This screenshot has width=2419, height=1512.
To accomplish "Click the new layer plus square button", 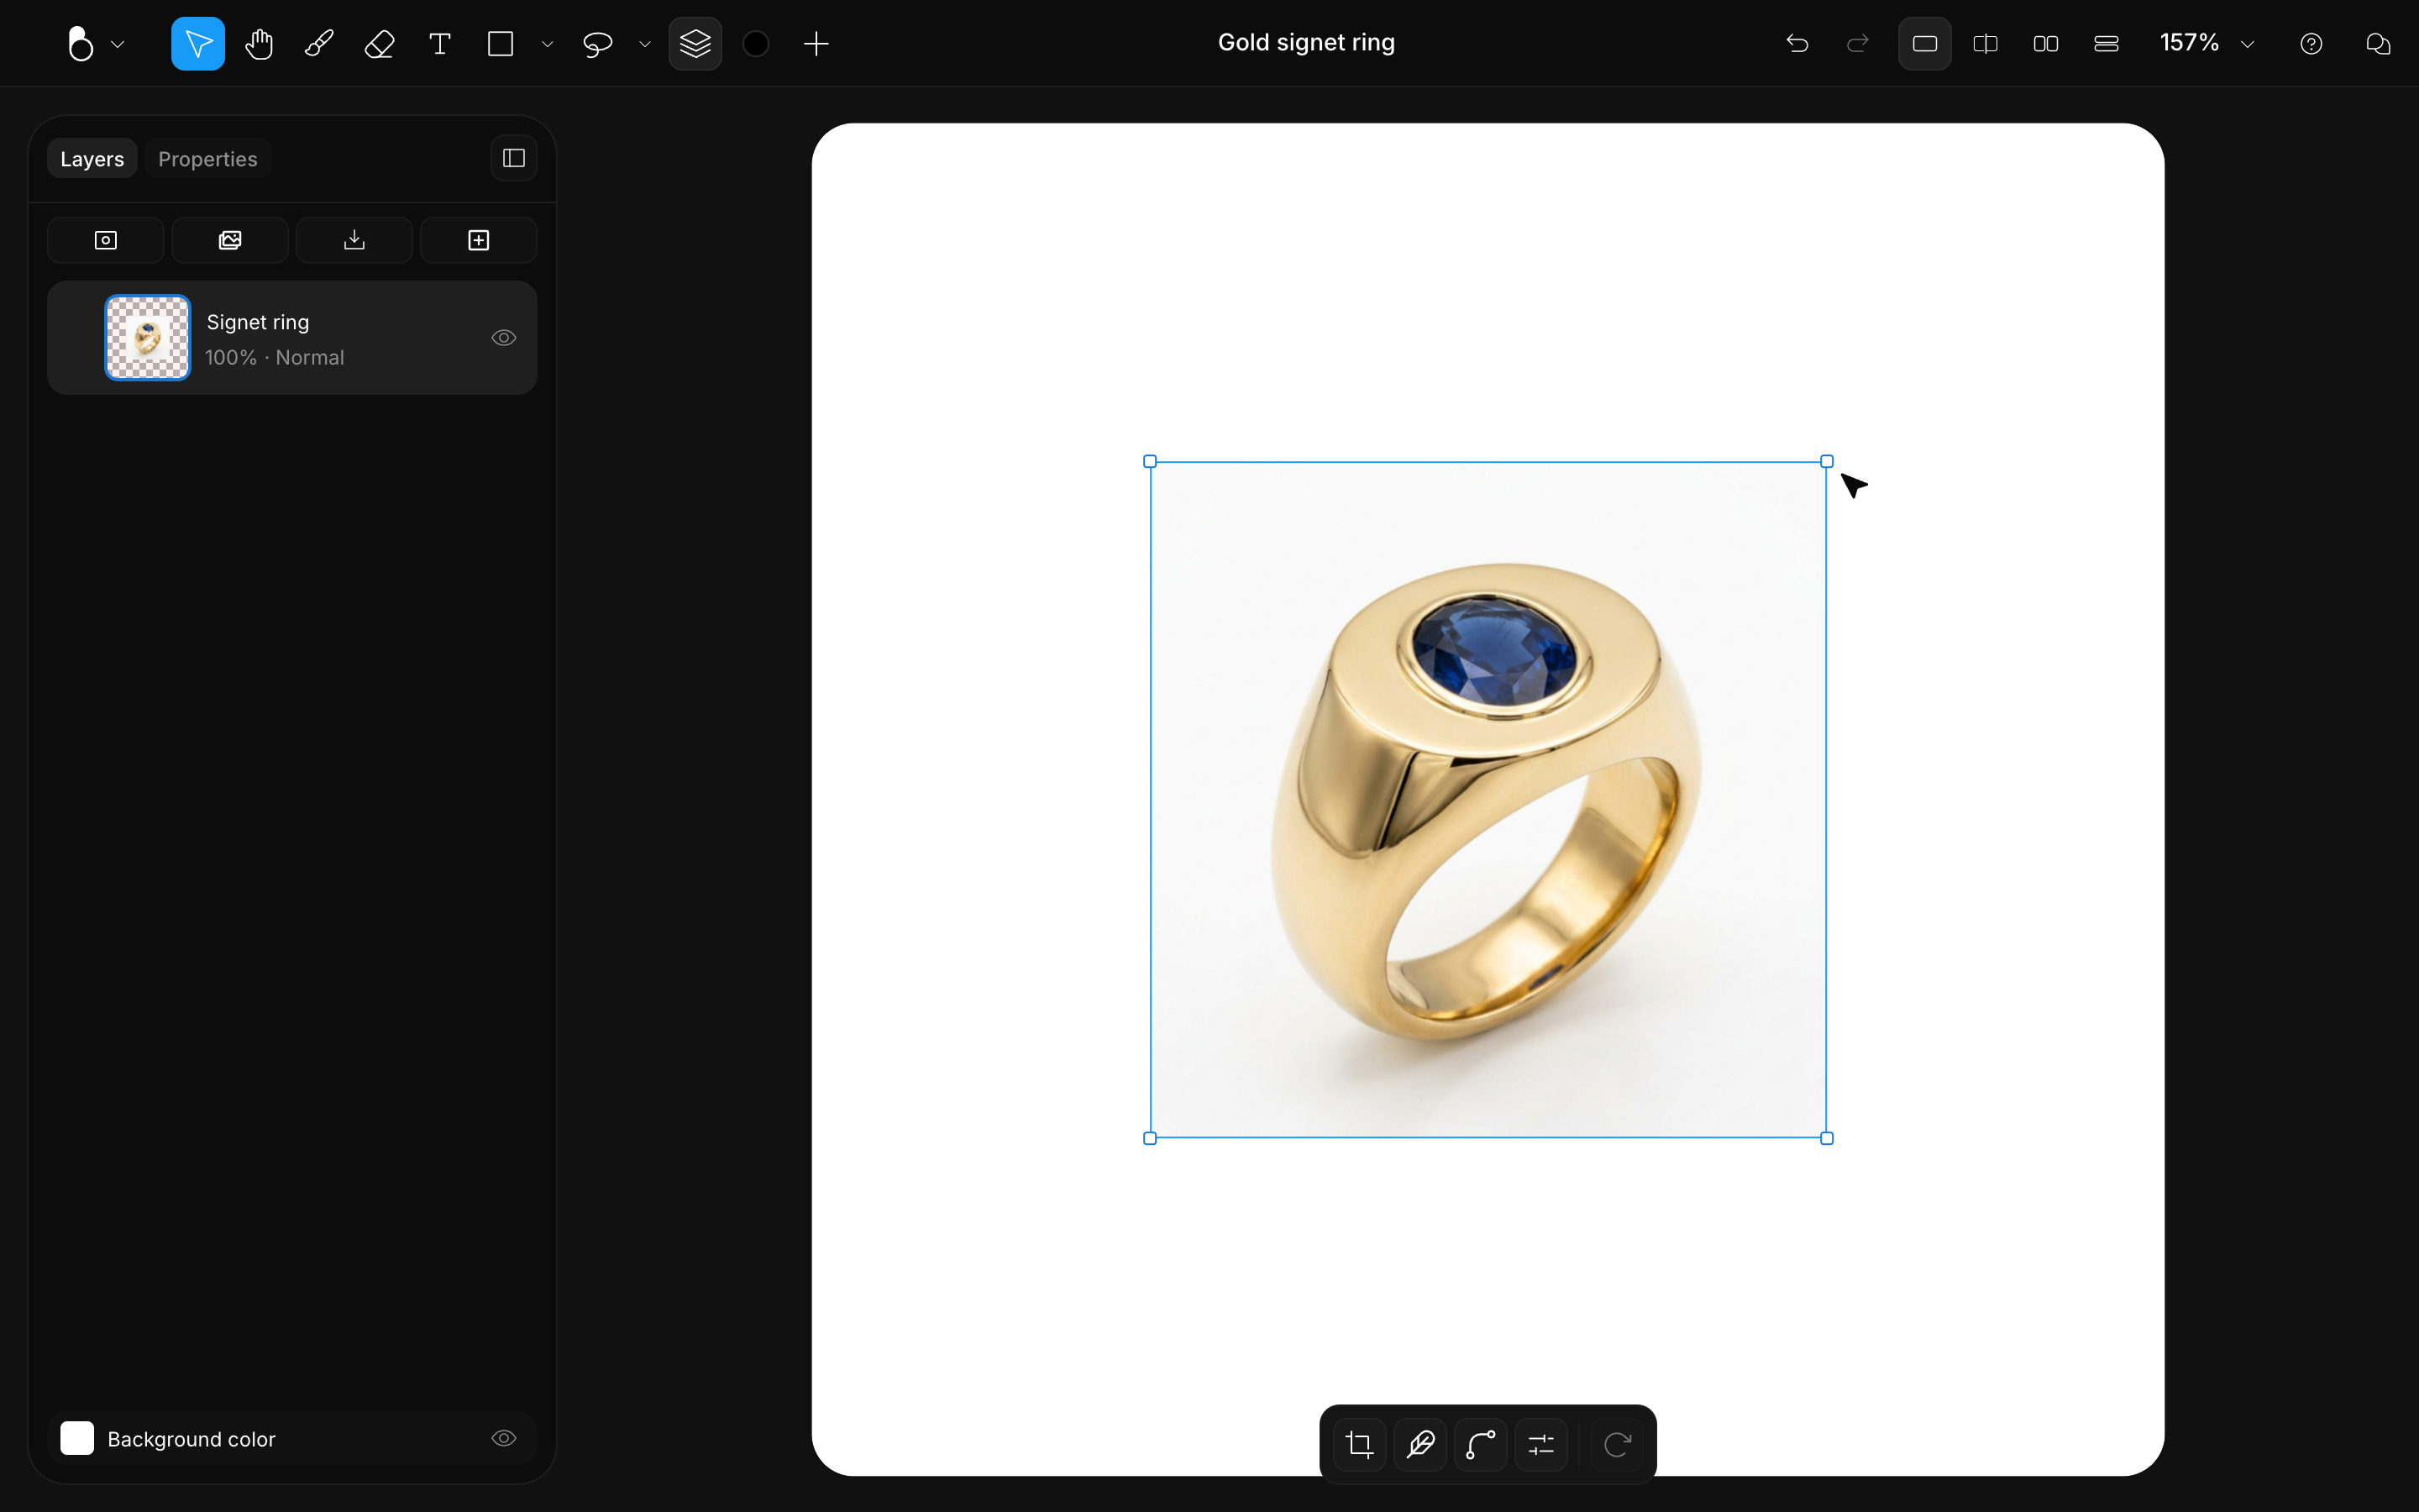I will pyautogui.click(x=479, y=240).
